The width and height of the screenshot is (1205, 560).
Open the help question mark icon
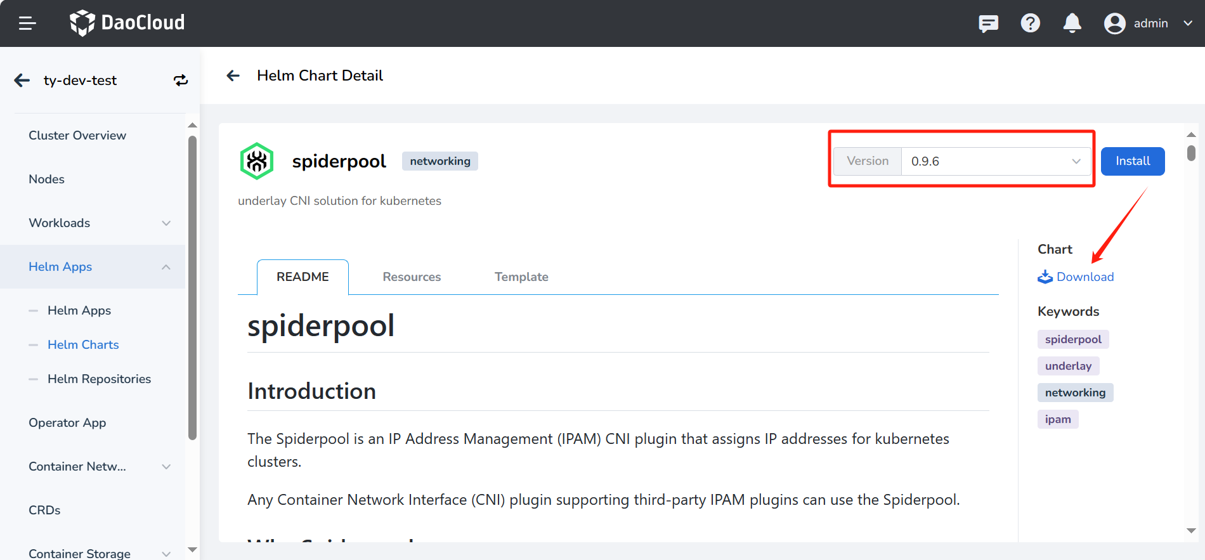(x=1030, y=23)
